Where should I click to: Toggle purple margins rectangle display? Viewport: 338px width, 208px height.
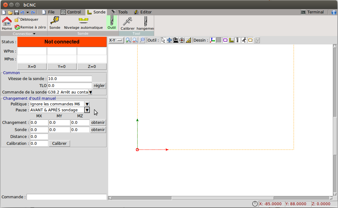coord(225,40)
